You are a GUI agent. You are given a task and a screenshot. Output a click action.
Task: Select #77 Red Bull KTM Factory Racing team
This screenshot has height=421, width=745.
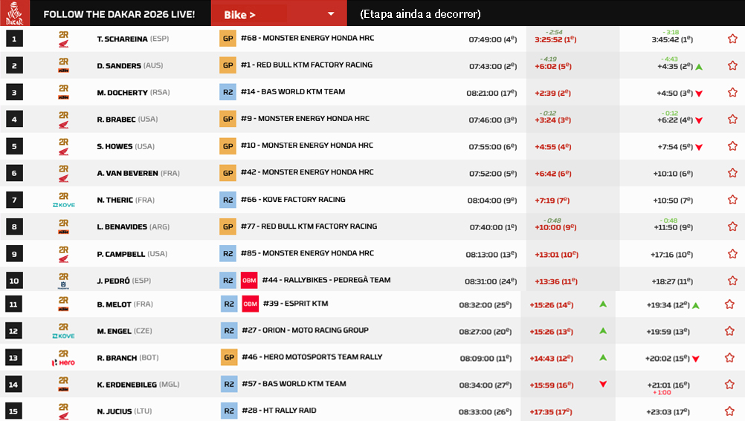coord(309,226)
